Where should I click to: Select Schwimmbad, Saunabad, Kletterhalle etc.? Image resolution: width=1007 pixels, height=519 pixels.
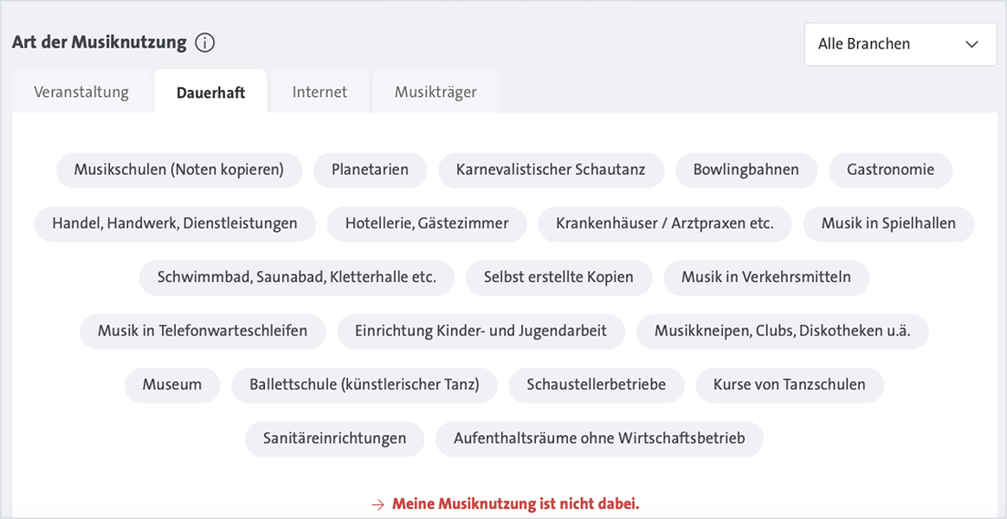[x=296, y=277]
